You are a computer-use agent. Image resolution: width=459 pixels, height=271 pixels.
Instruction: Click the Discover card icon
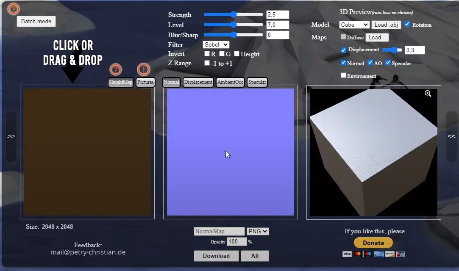tap(389, 254)
